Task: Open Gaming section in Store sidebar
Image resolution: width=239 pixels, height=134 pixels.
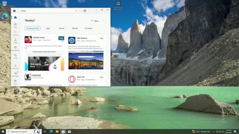Action: click(15, 33)
